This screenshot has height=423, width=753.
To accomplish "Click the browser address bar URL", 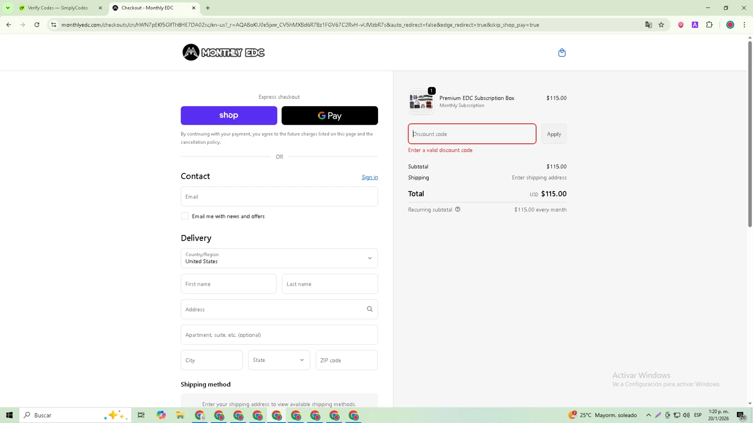I will tap(300, 25).
